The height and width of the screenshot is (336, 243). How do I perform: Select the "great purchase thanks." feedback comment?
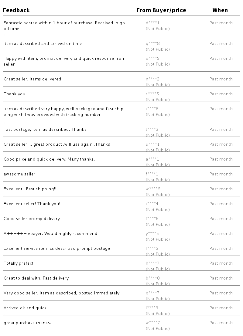(27, 323)
